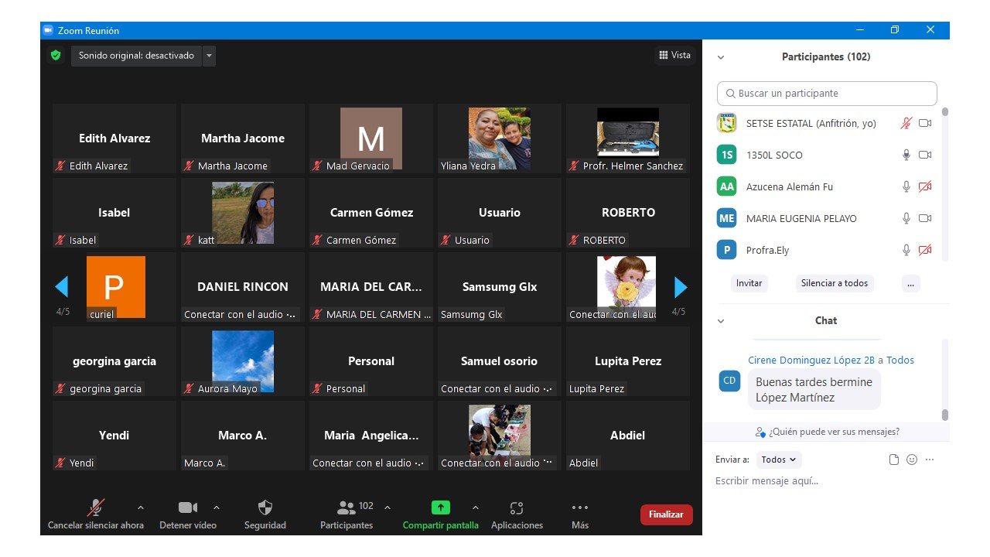The width and height of the screenshot is (990, 557).
Task: Go to next gallery page right arrow
Action: point(681,288)
